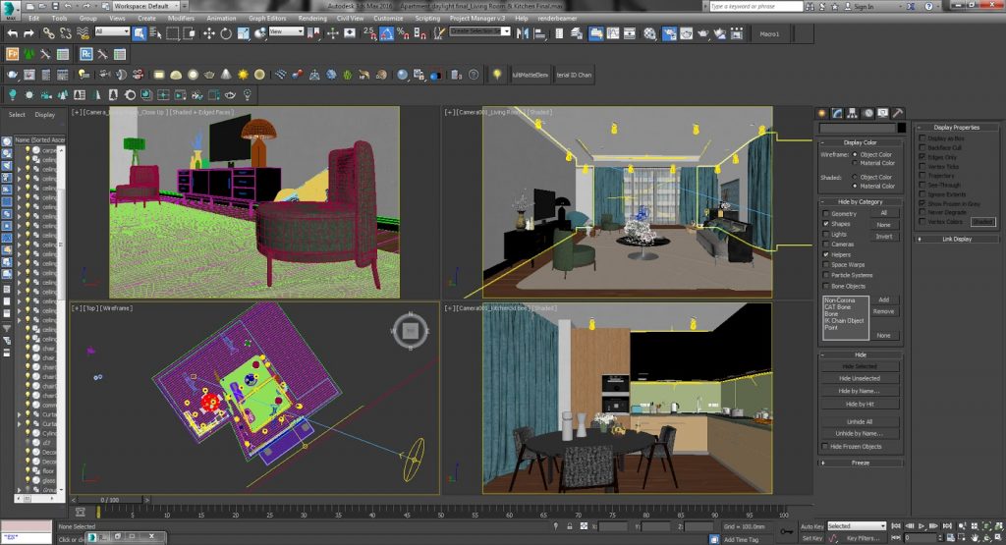This screenshot has height=545, width=1006.
Task: Open the selection filter All dropdown
Action: click(112, 31)
